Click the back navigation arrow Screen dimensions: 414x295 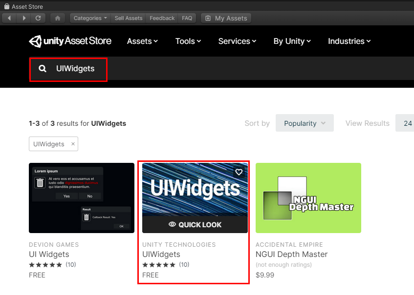click(x=9, y=18)
